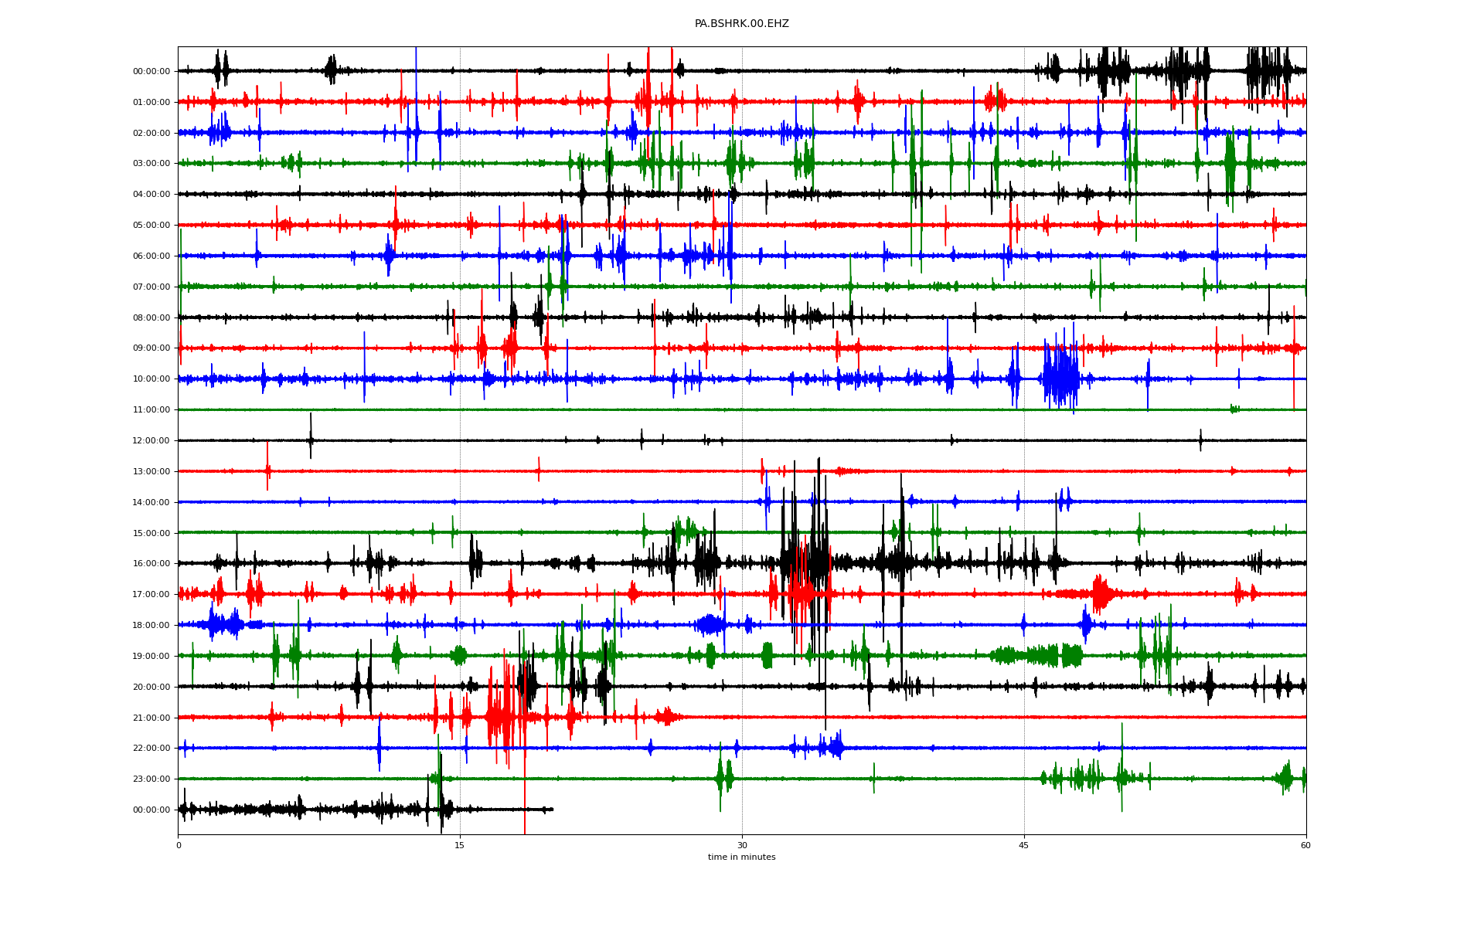Click the 21:00:00 row label
The image size is (1484, 927).
(x=151, y=718)
